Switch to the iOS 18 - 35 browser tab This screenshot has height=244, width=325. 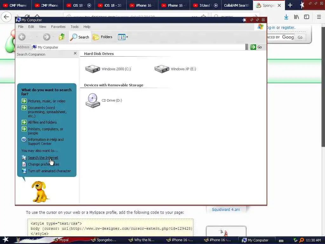(x=110, y=5)
